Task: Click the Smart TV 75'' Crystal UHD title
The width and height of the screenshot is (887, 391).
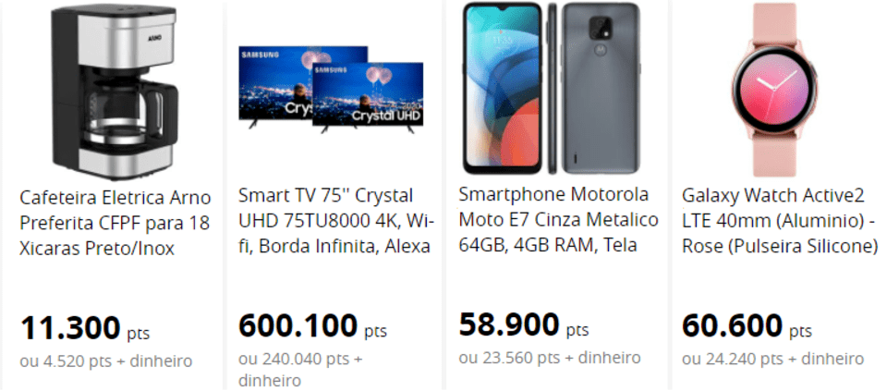Action: 334,221
